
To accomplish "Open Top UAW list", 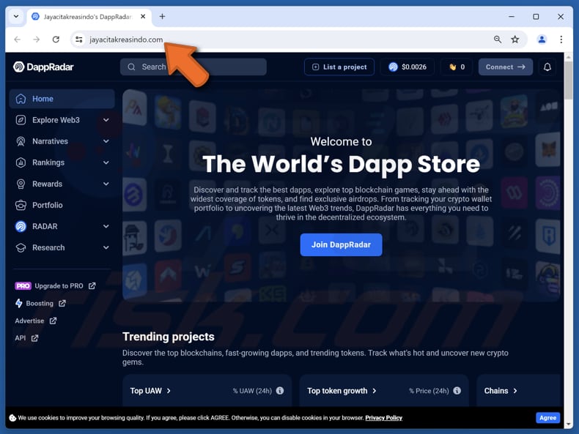I will pyautogui.click(x=150, y=391).
